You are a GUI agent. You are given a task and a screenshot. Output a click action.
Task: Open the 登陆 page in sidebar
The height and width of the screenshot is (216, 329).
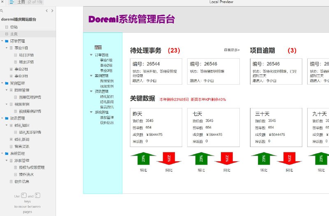[14, 27]
